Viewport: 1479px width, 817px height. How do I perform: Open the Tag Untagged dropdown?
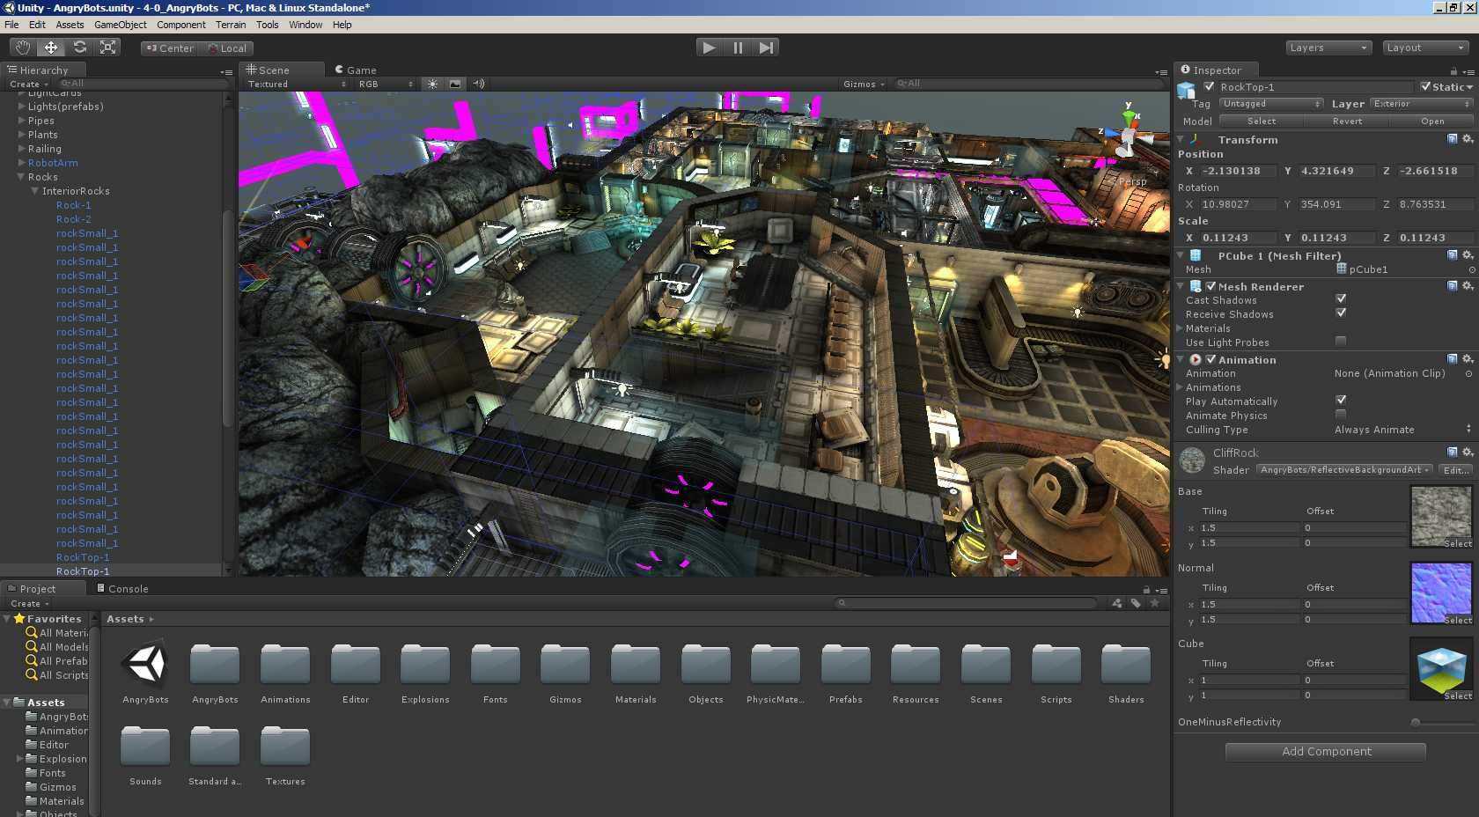1271,104
